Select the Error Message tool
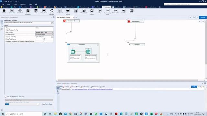 (52, 12)
